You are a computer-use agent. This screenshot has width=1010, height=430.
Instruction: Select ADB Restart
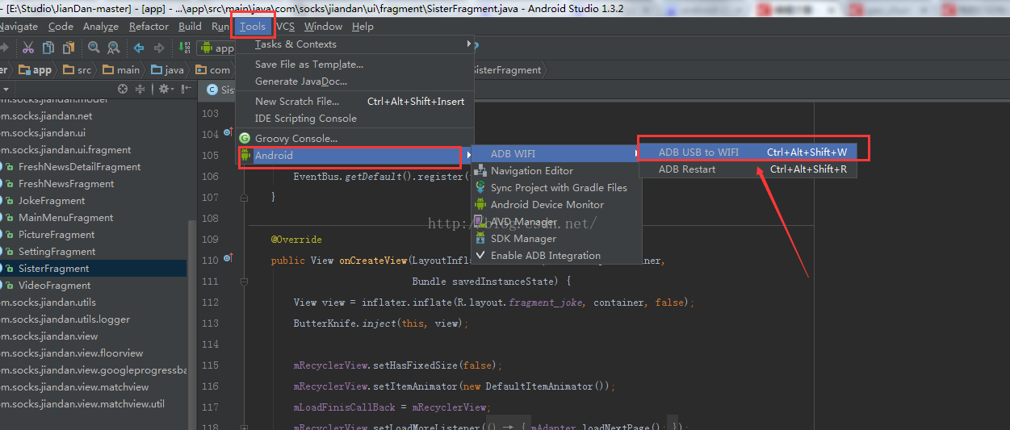click(748, 169)
